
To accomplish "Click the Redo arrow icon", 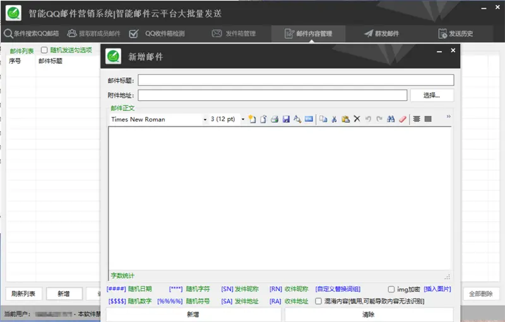I will [x=379, y=119].
